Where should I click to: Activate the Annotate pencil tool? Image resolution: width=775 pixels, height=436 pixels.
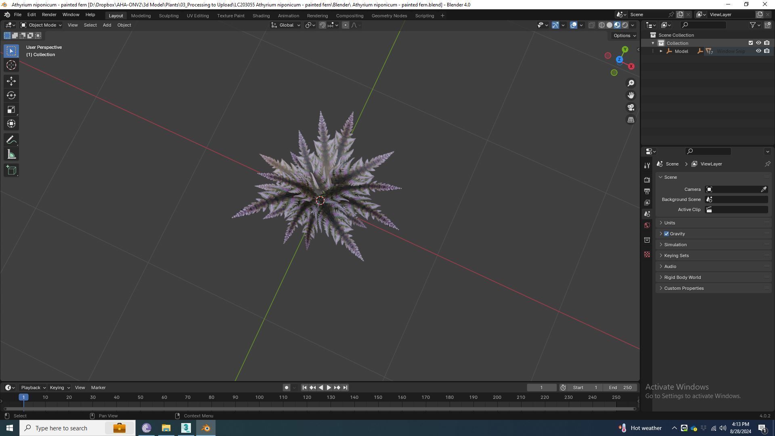[11, 140]
